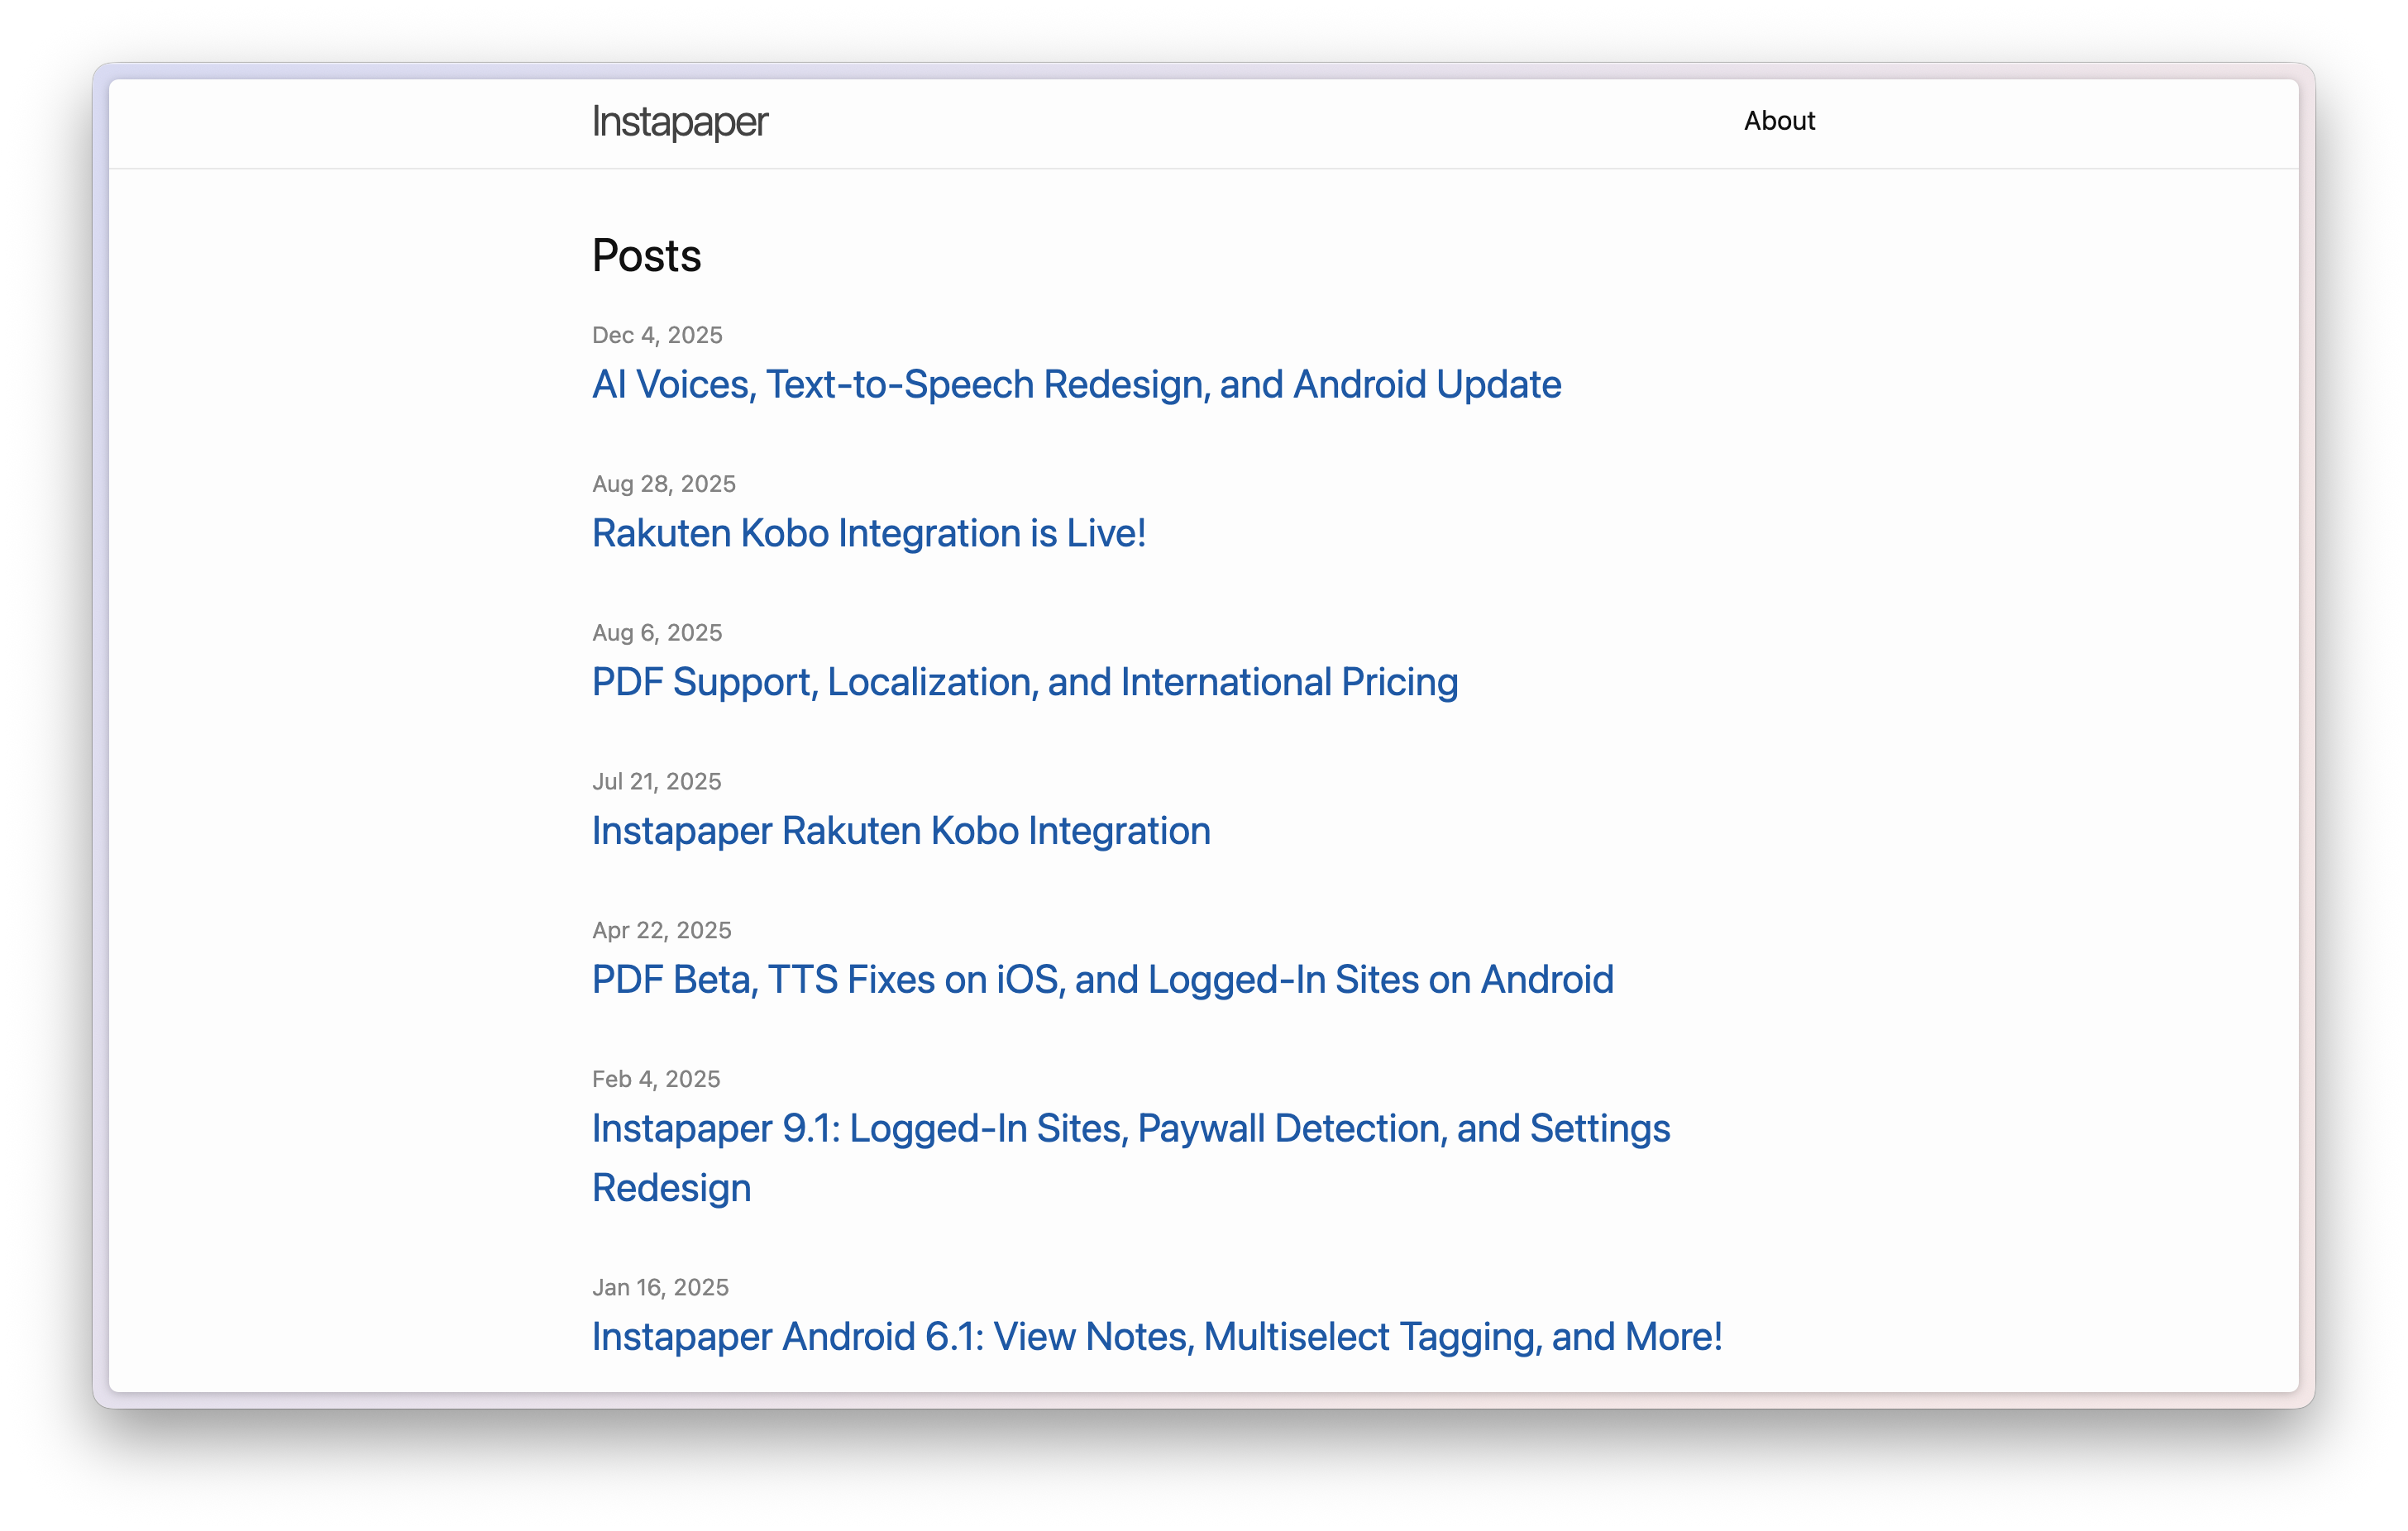Click the Instapaper logo in the header
Image resolution: width=2408 pixels, height=1531 pixels.
coord(679,122)
